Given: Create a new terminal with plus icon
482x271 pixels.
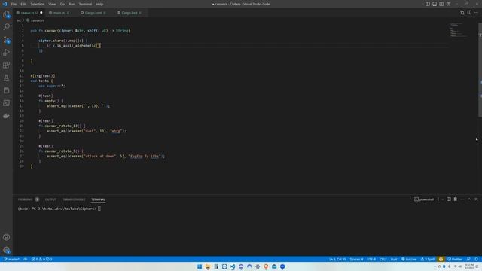Looking at the screenshot, I should 438,199.
